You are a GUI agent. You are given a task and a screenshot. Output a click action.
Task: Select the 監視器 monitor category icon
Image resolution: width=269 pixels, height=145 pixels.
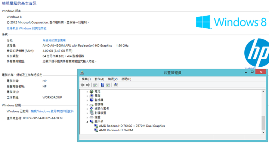(92, 100)
